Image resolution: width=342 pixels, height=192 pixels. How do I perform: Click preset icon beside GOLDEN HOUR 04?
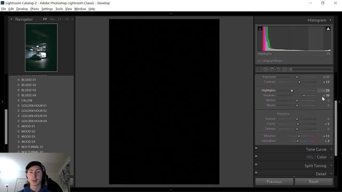click(x=19, y=121)
